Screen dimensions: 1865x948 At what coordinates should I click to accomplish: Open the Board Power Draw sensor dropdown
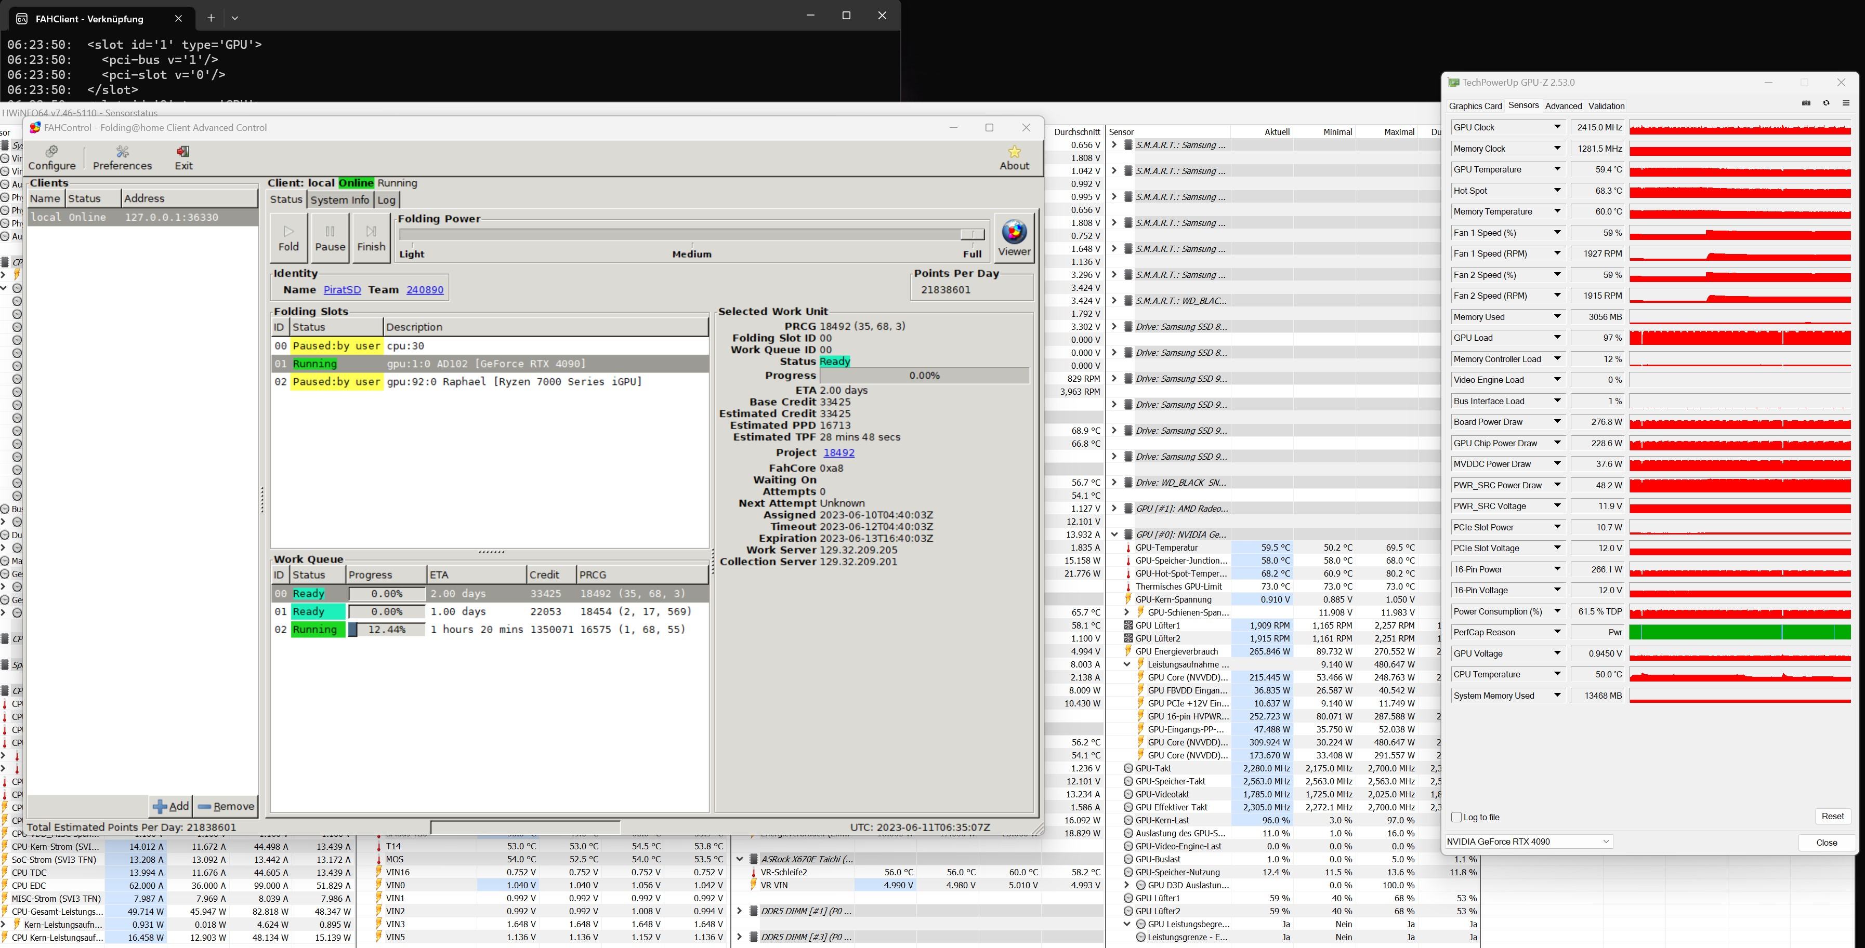click(x=1557, y=422)
